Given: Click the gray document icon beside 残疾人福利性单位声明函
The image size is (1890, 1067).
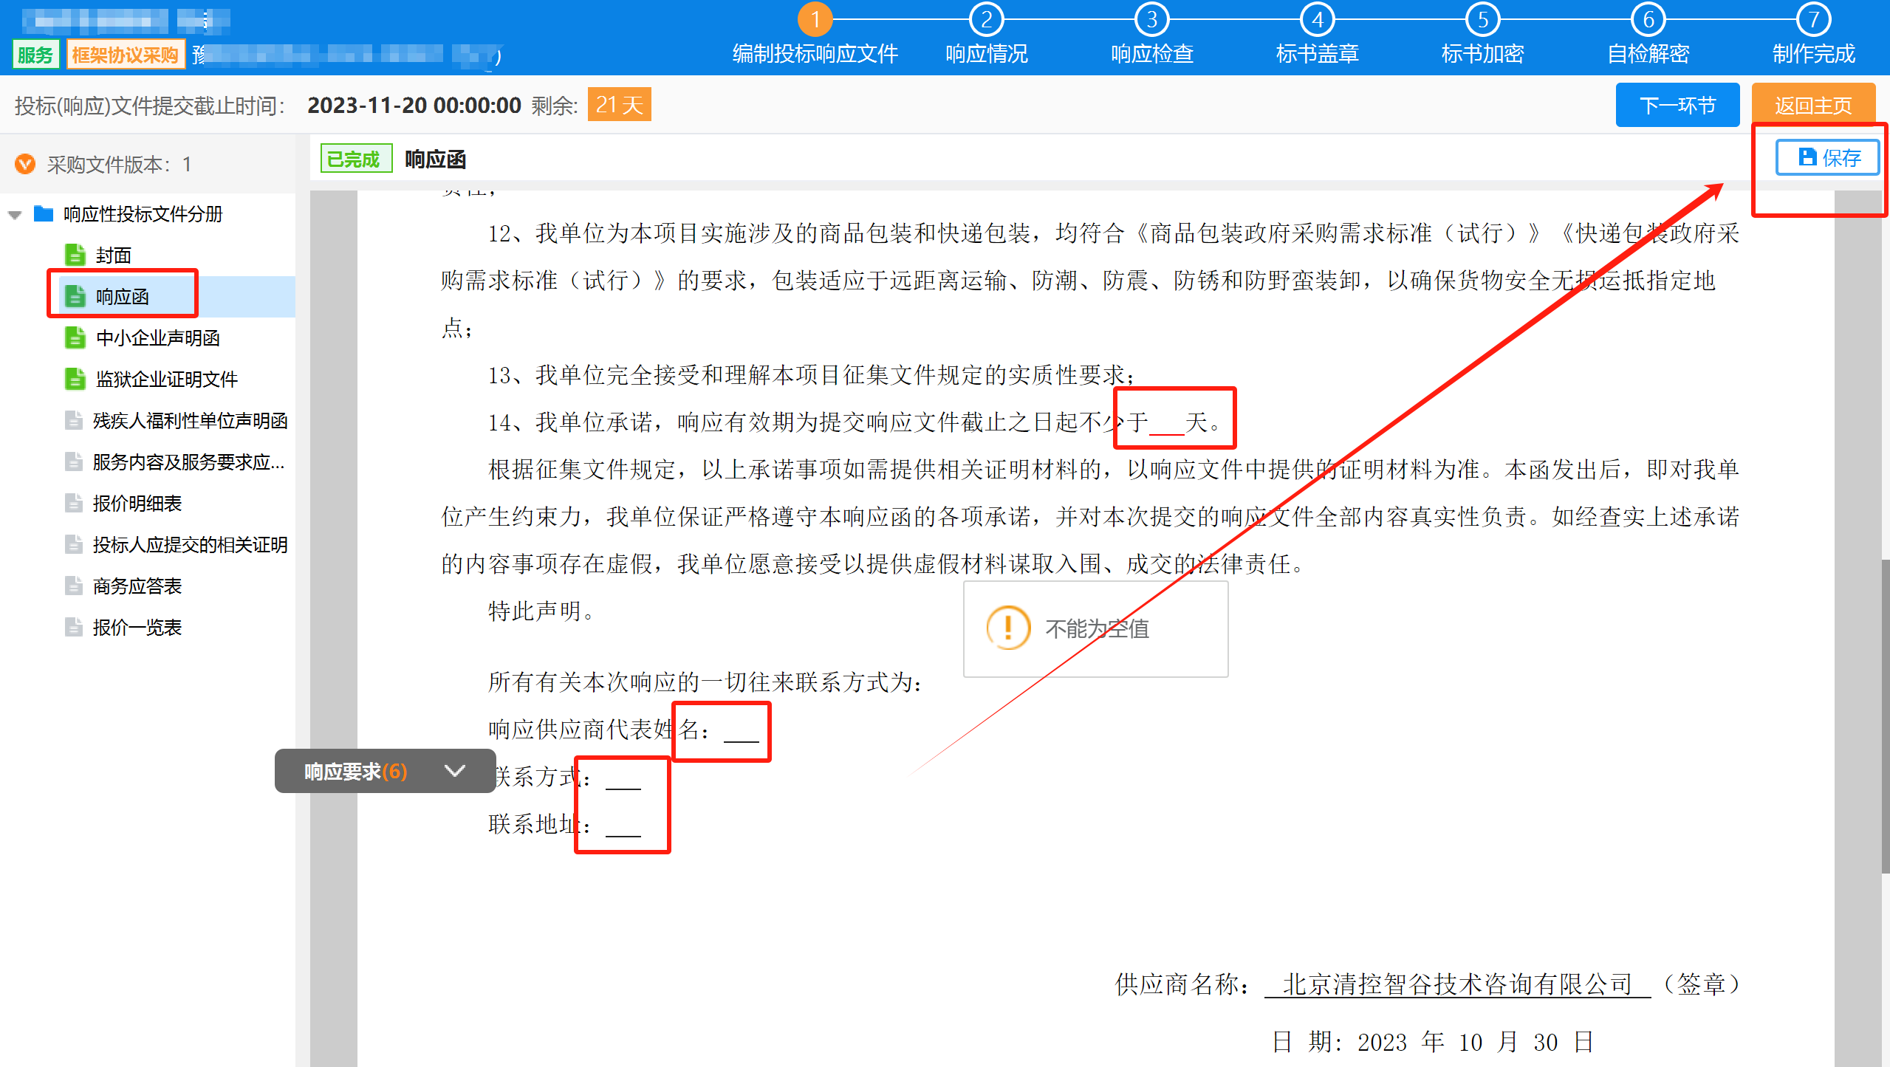Looking at the screenshot, I should point(74,420).
